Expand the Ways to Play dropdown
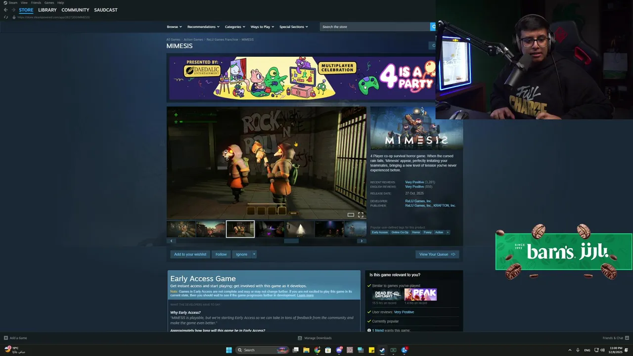This screenshot has width=633, height=356. (x=262, y=27)
